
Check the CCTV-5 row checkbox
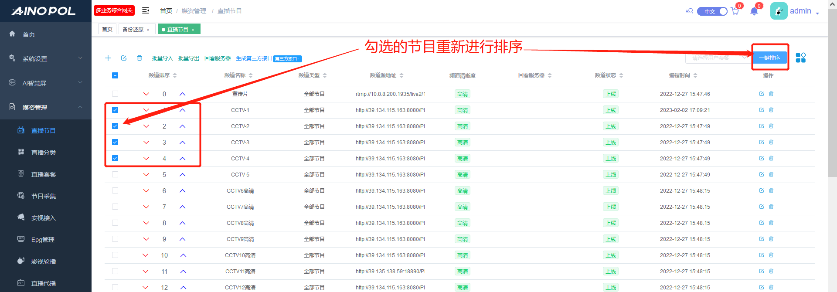(115, 174)
